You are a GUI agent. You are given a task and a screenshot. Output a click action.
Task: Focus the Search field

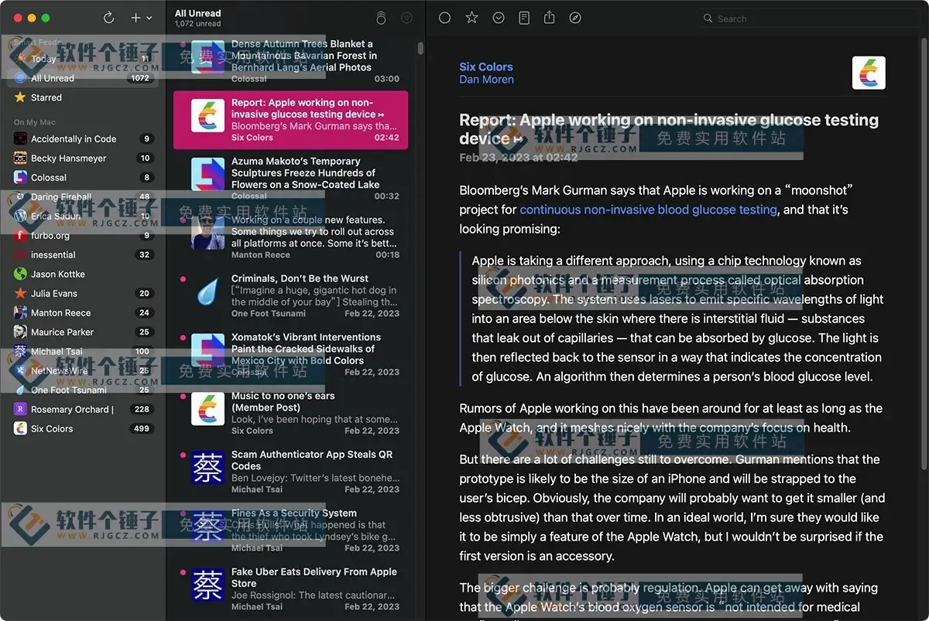tap(807, 19)
